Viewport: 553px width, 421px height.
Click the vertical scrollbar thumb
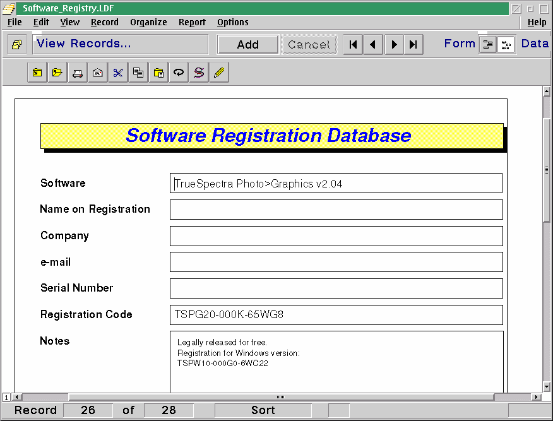pyautogui.click(x=547, y=170)
